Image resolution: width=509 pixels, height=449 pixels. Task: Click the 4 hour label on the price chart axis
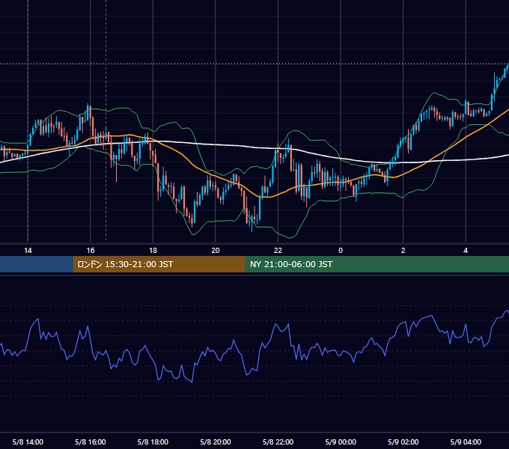point(466,251)
